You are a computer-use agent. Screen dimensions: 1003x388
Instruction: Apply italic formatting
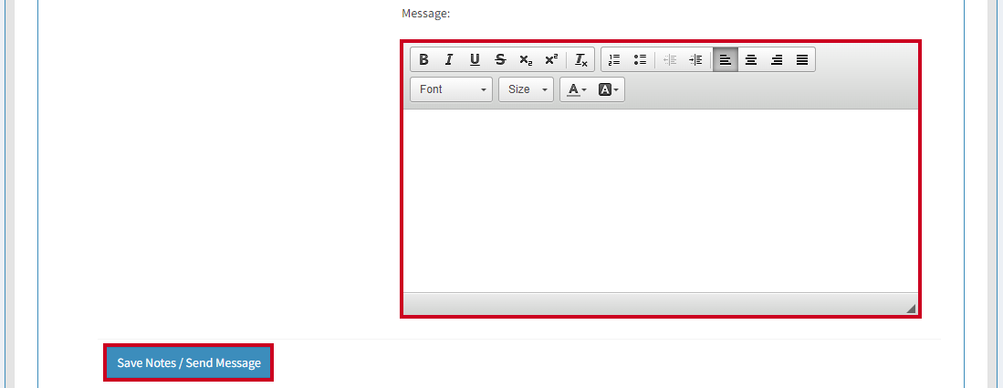point(449,59)
